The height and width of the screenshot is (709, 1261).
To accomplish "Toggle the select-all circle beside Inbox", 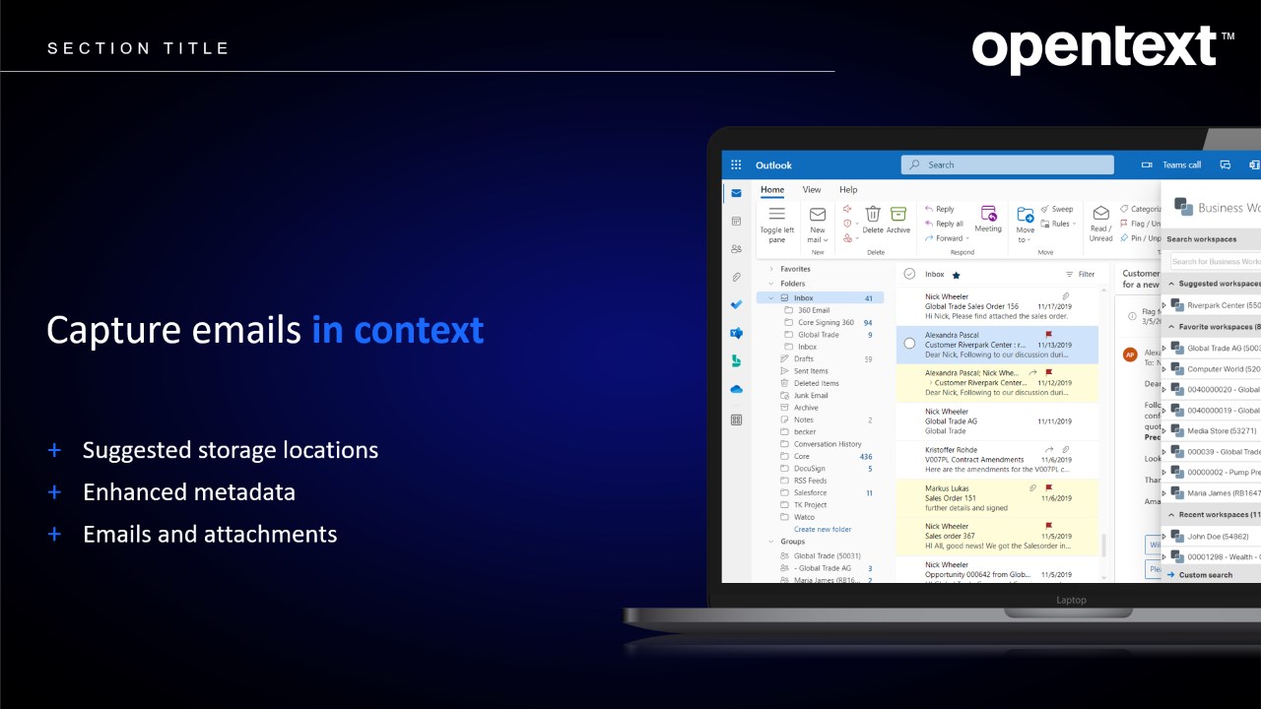I will pyautogui.click(x=909, y=274).
